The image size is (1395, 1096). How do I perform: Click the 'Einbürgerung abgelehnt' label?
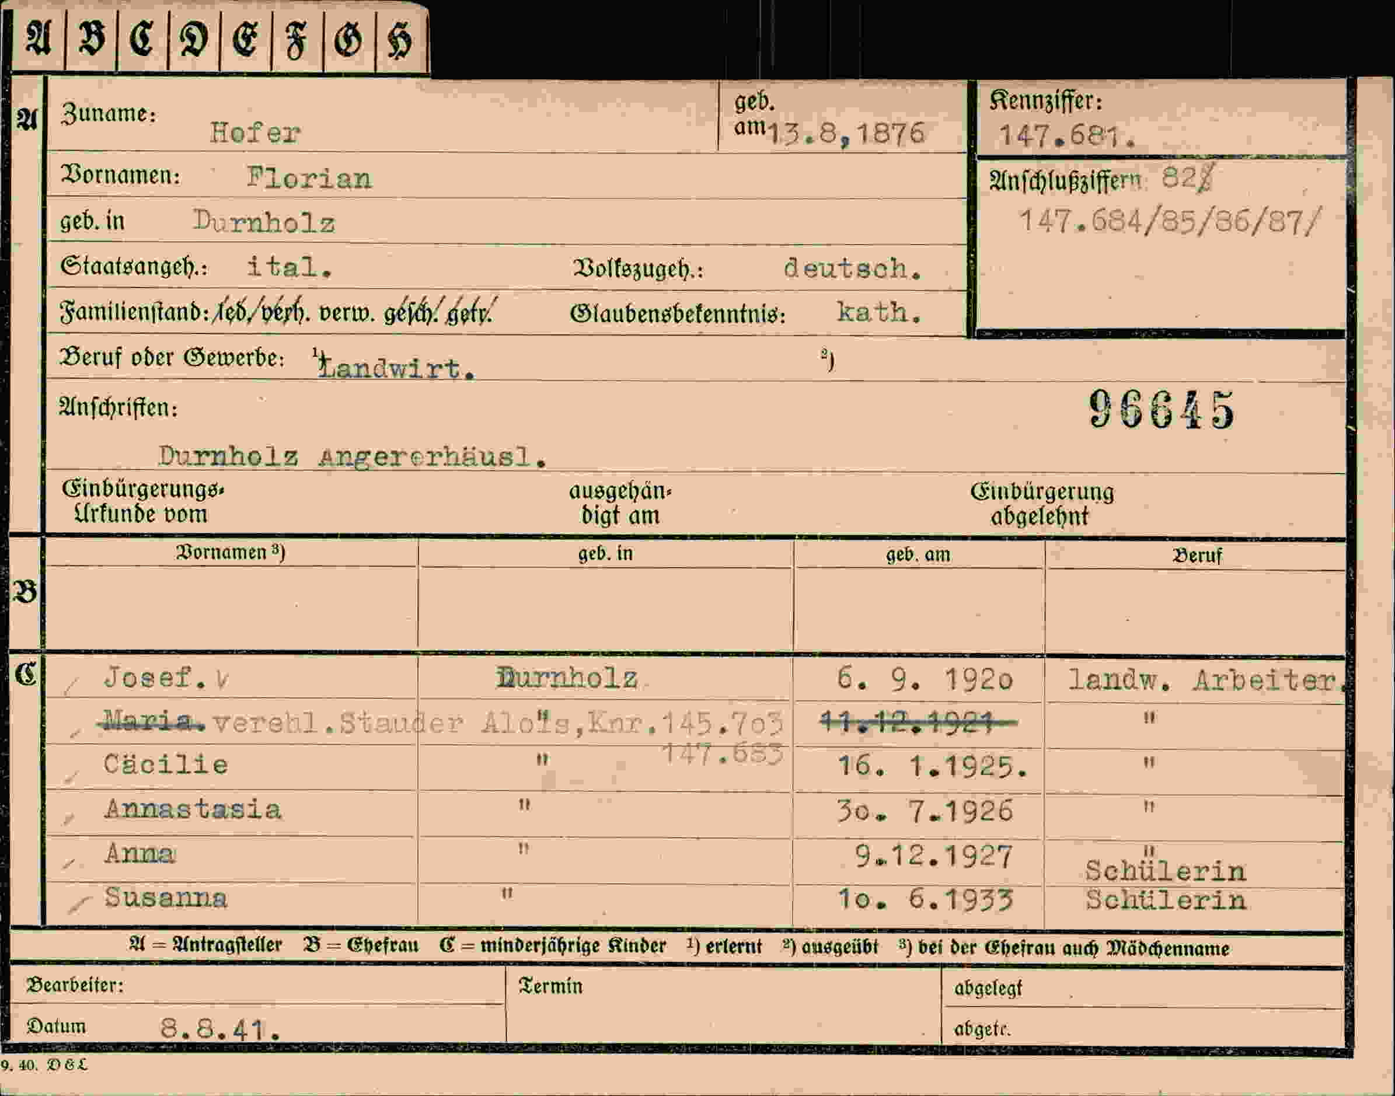[x=1041, y=504]
